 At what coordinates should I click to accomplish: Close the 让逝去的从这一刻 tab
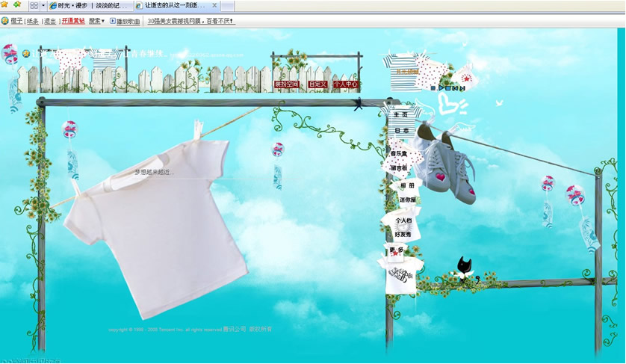[215, 6]
